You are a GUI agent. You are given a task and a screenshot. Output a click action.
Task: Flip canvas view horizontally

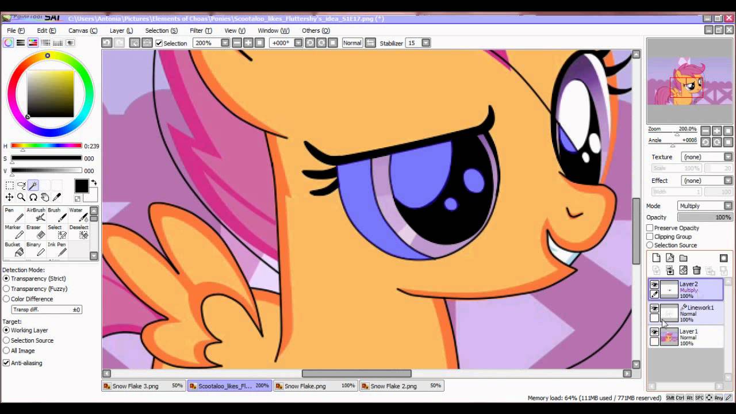coord(370,43)
